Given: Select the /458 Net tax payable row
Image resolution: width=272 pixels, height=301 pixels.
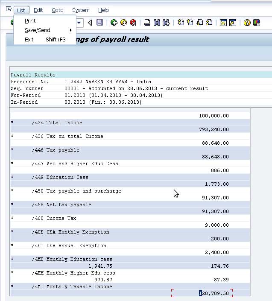Looking at the screenshot, I should pos(130,205).
